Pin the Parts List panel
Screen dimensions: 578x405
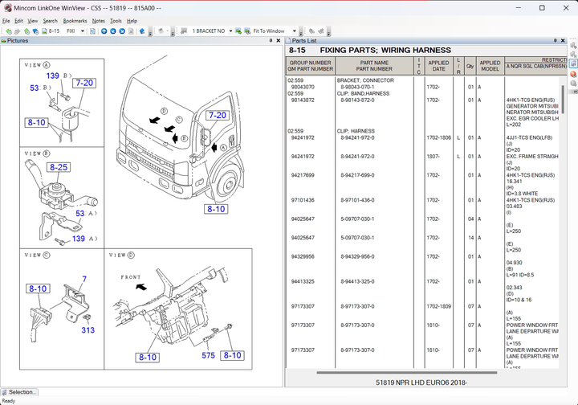click(556, 40)
